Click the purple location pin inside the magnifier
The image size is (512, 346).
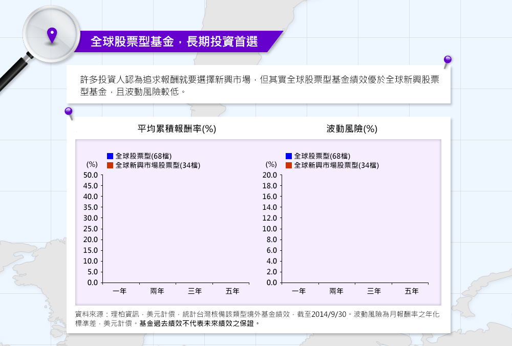coord(52,35)
